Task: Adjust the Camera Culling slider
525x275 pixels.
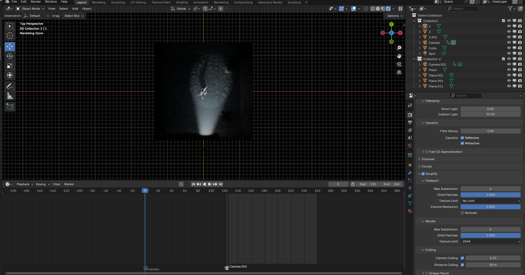Action: (493, 258)
